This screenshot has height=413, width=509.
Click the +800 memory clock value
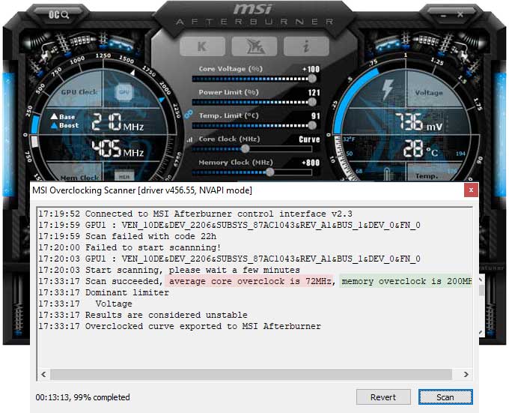pos(311,163)
